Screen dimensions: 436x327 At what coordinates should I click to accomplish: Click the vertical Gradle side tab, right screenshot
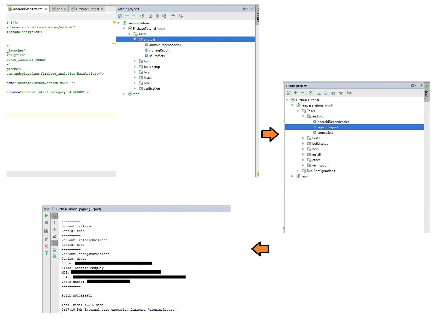point(427,93)
